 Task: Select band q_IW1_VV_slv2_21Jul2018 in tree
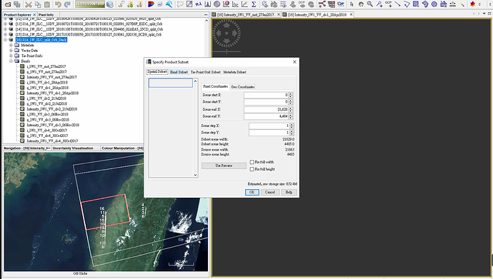pos(47,104)
